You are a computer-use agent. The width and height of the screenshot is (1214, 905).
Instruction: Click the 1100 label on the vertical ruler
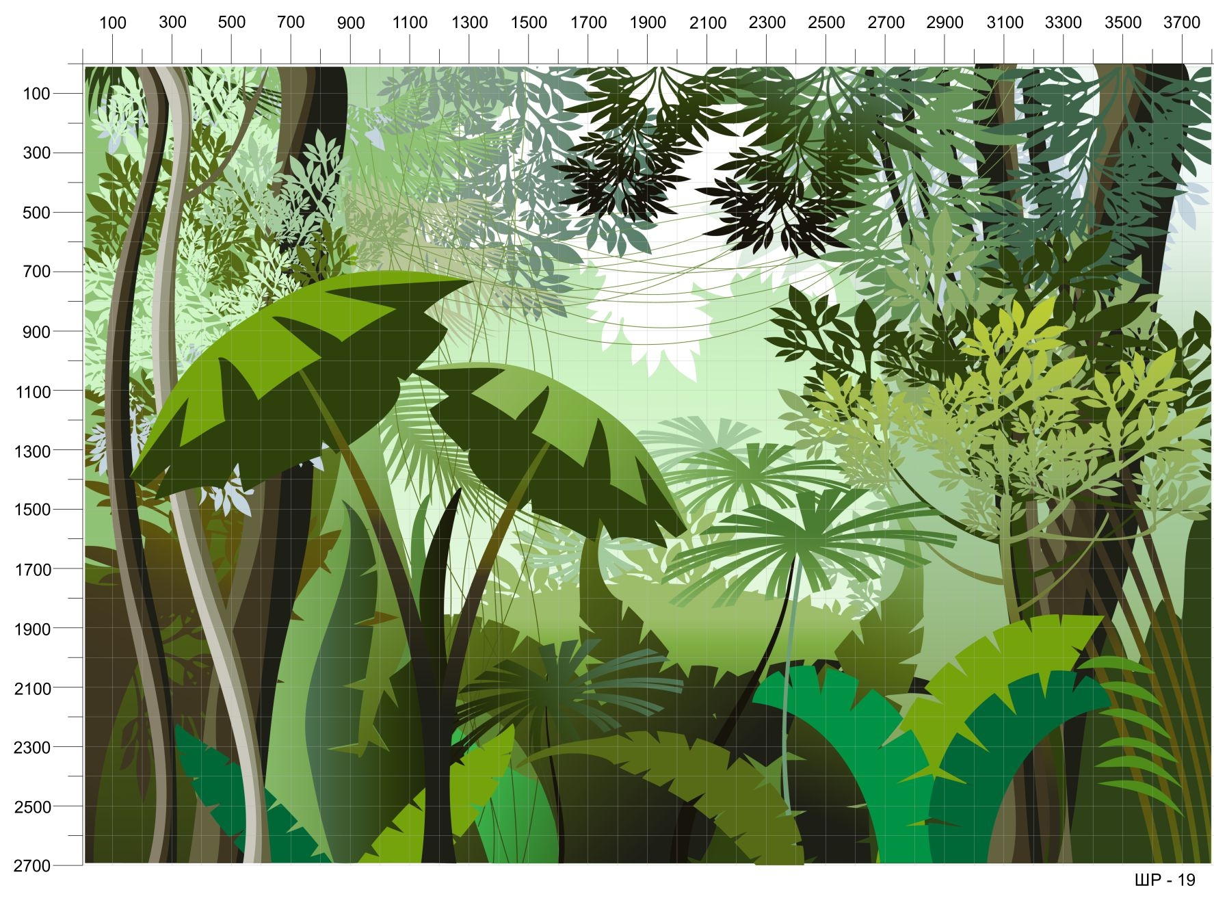[x=33, y=393]
